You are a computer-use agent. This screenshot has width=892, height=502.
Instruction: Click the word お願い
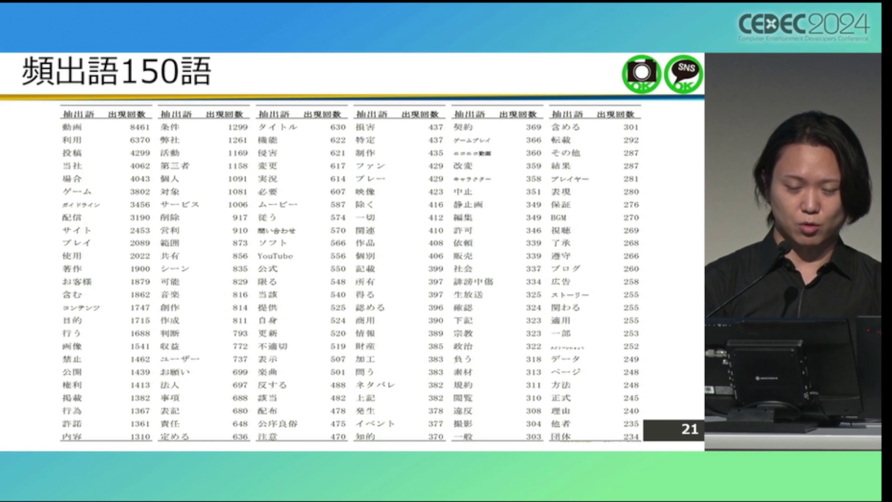[175, 372]
